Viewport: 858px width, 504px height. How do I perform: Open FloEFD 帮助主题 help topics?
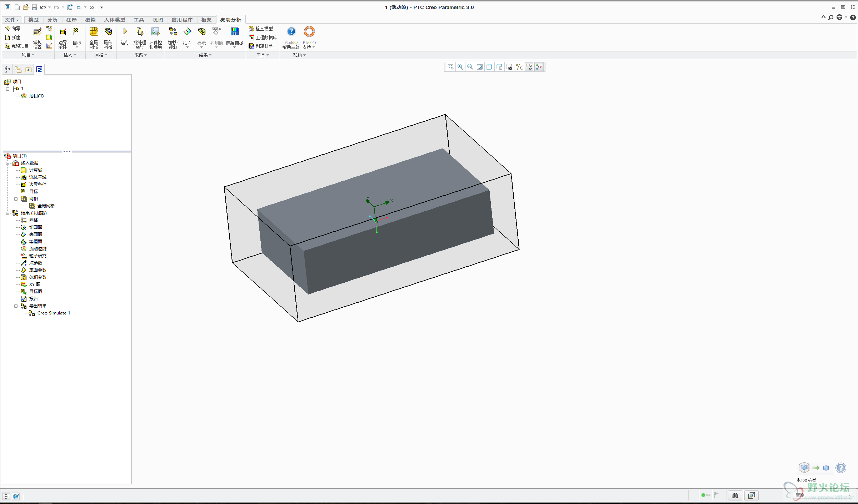pos(291,38)
